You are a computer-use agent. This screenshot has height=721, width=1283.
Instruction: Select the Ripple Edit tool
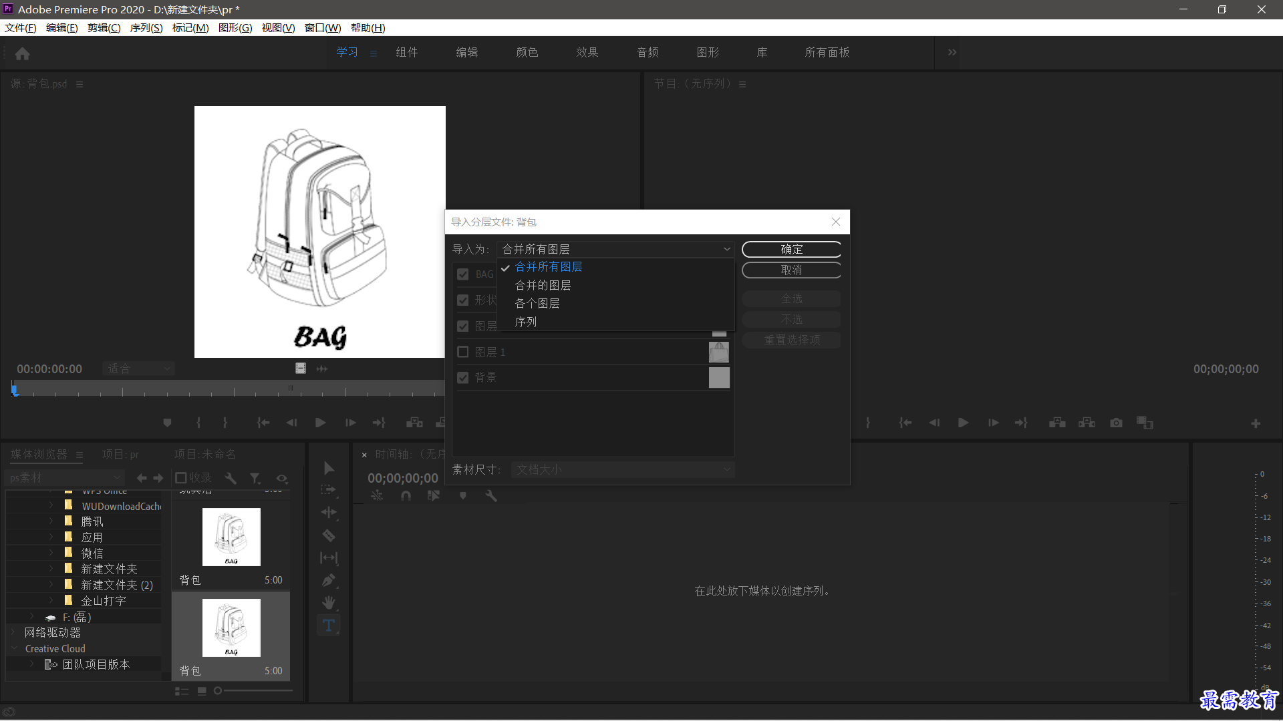click(328, 512)
